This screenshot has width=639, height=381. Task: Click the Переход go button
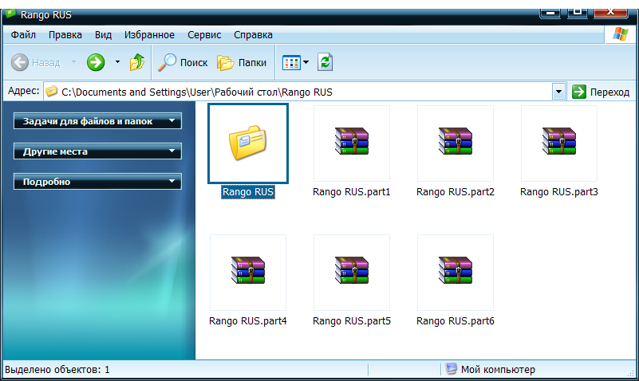[x=601, y=92]
